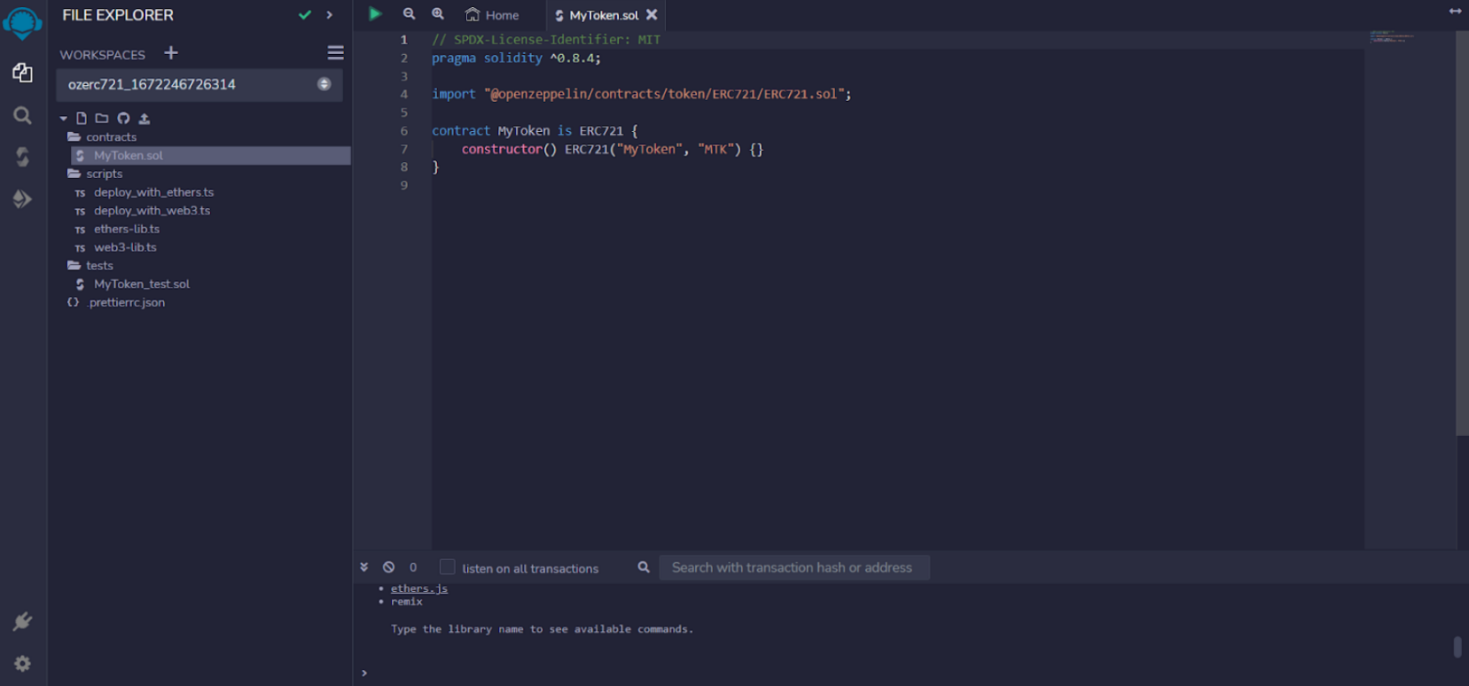Click the transaction hash search field

point(793,567)
